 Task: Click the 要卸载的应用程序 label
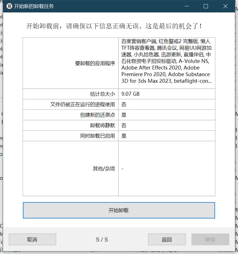coord(95,63)
